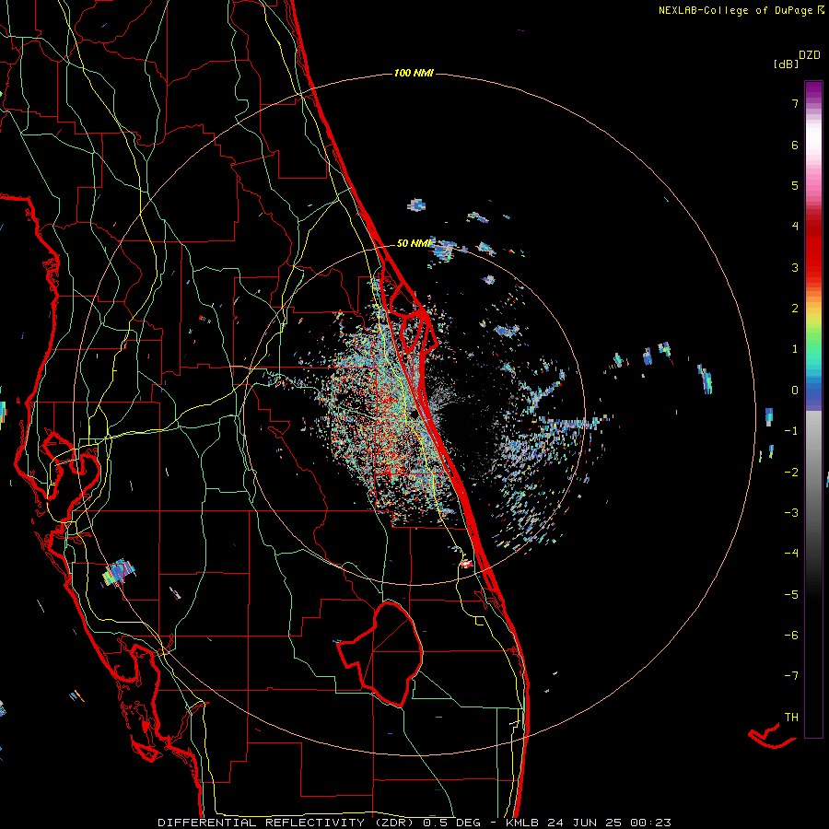
Task: Click the -3 value on the color scale
Action: point(791,513)
